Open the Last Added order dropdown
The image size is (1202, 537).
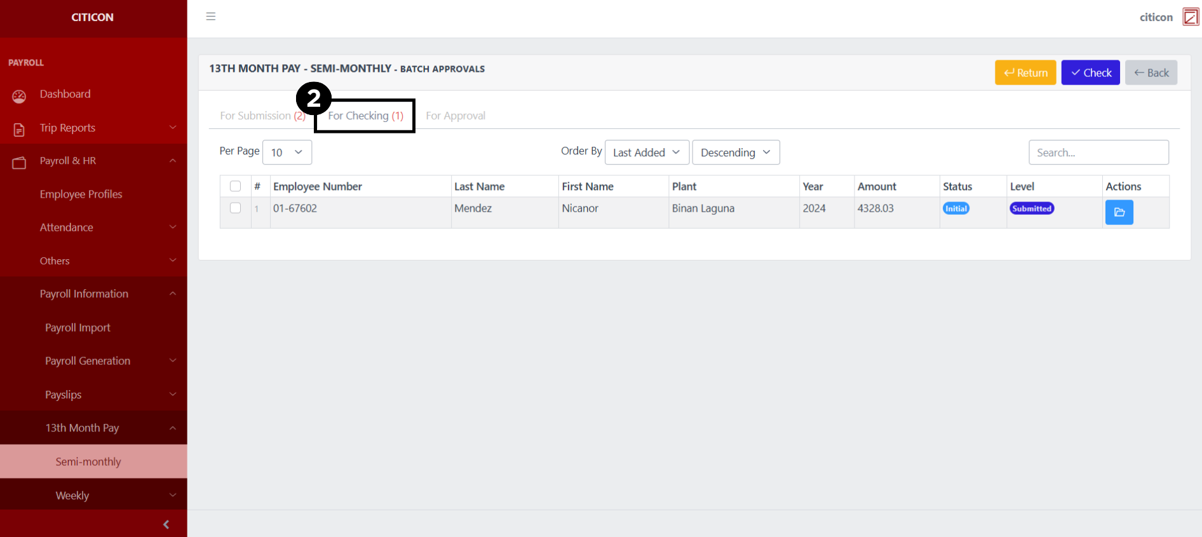(x=646, y=153)
